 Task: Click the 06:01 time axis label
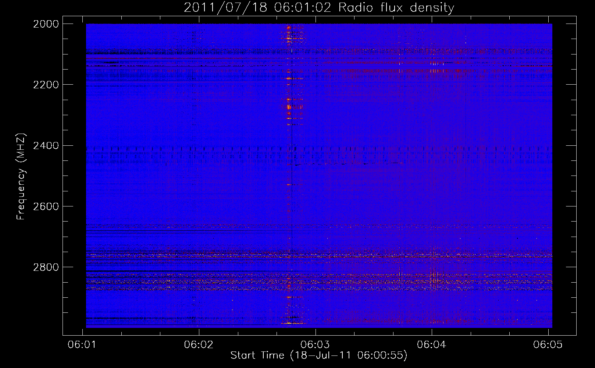point(82,344)
